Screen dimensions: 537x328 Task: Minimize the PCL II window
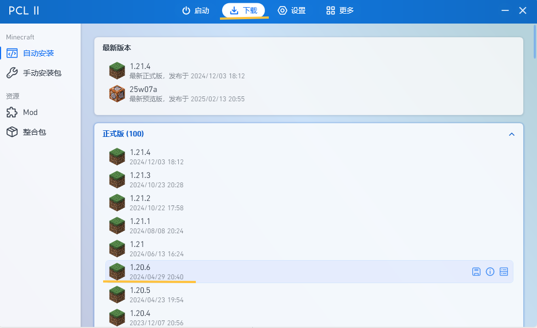505,10
